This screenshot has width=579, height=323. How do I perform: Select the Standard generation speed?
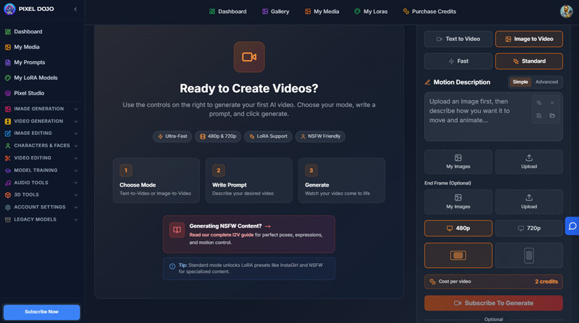coord(529,61)
